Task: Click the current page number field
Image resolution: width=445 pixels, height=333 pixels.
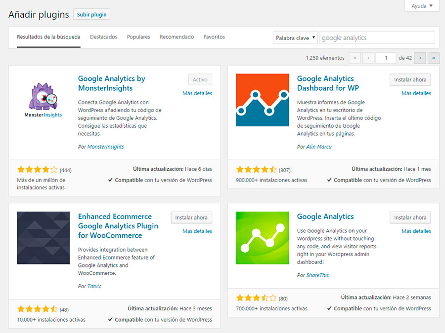Action: pyautogui.click(x=386, y=58)
